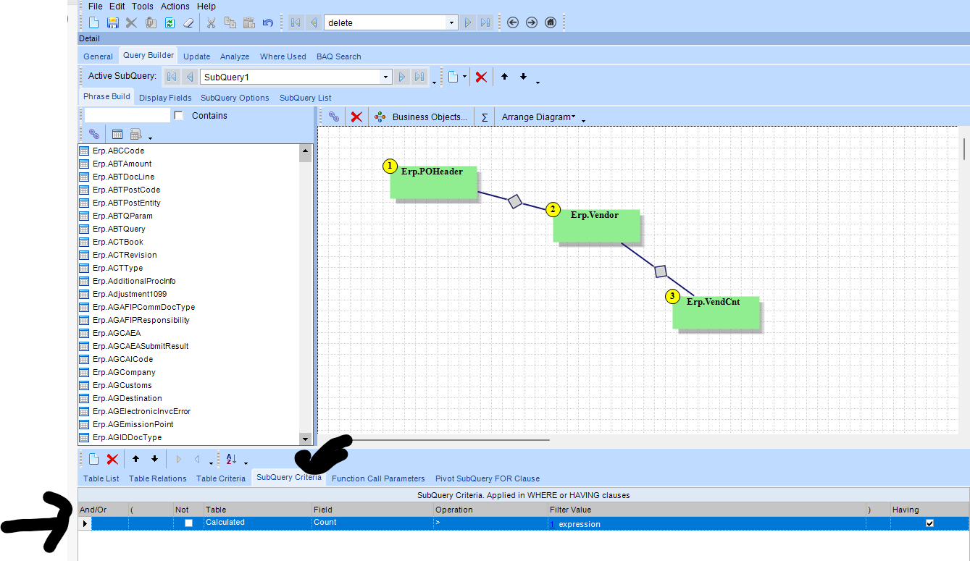Viewport: 970px width, 561px height.
Task: Move subquery down with the down arrow
Action: (523, 77)
